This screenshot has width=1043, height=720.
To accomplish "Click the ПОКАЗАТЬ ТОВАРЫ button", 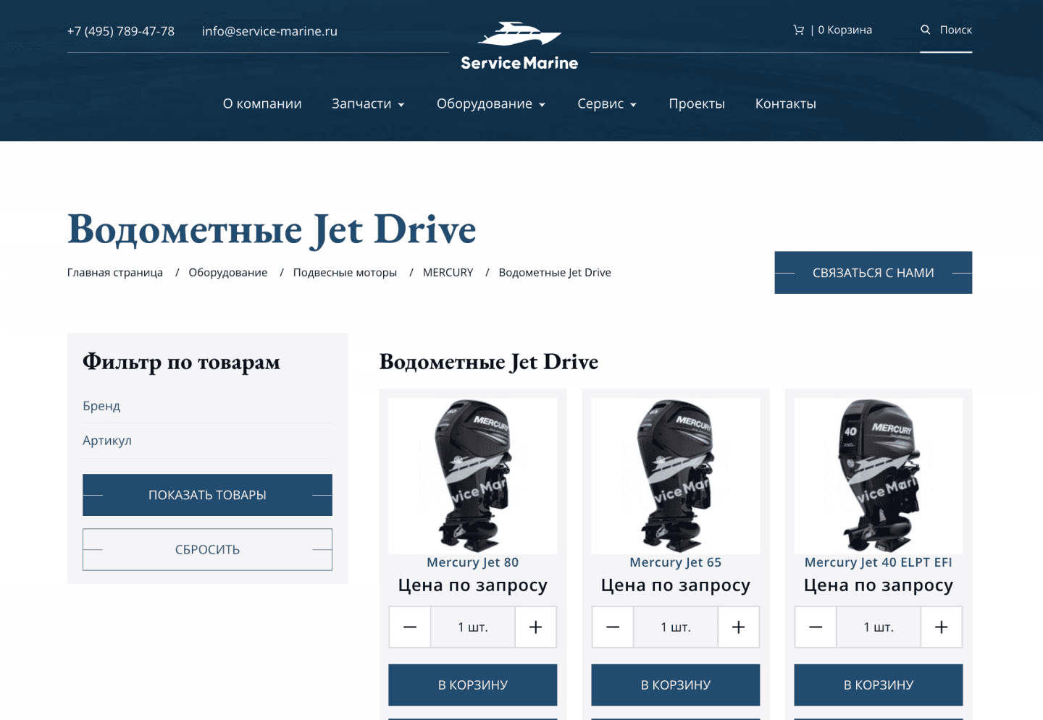I will click(207, 495).
